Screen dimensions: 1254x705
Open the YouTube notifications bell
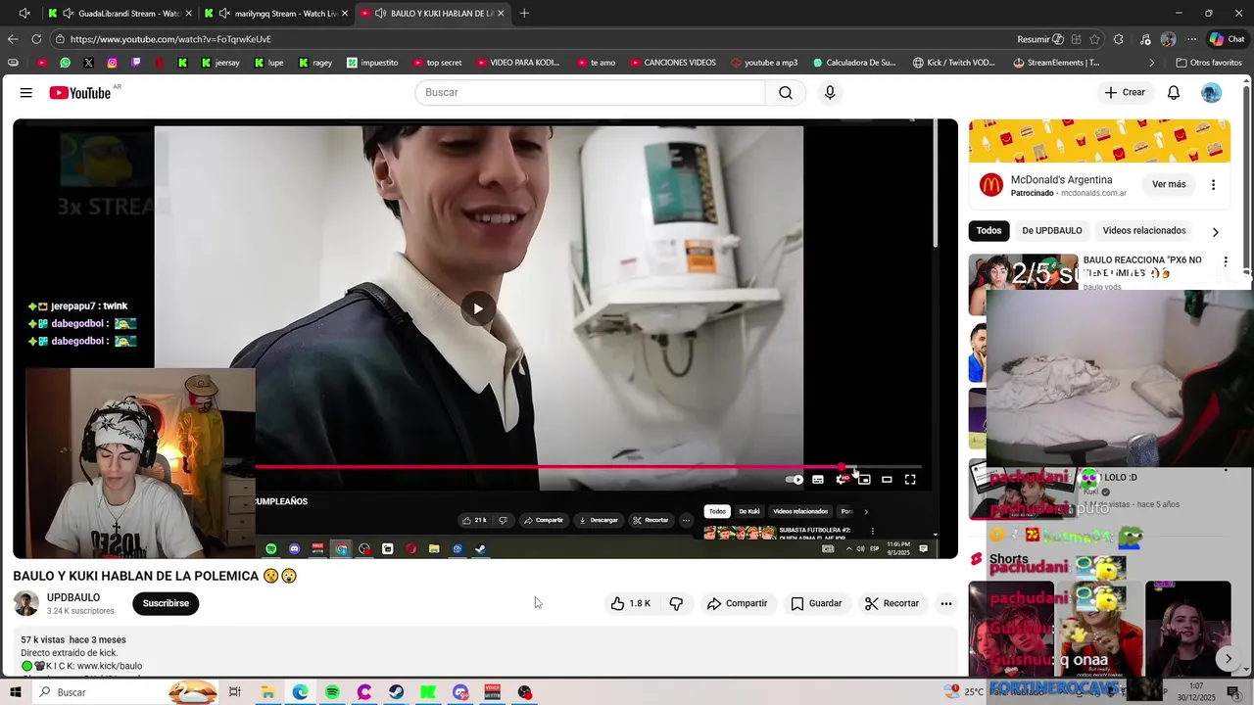1174,93
